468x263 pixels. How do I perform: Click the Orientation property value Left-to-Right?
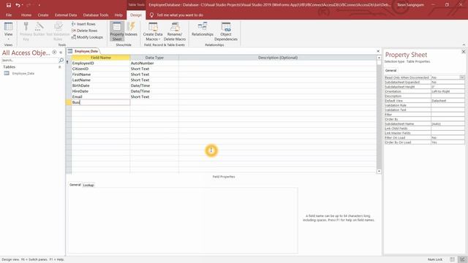tap(448, 91)
